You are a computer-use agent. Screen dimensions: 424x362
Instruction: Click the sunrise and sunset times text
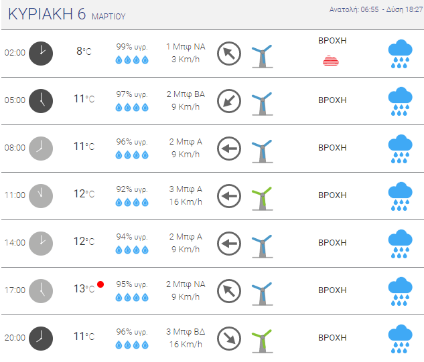coord(376,10)
